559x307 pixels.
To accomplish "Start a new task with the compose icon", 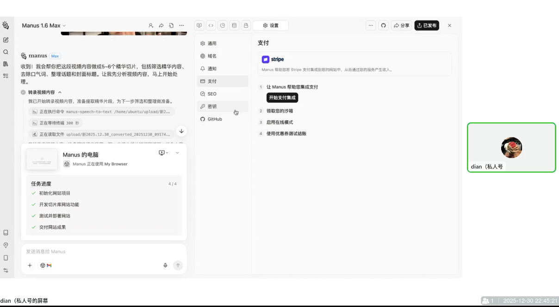I will pyautogui.click(x=6, y=40).
